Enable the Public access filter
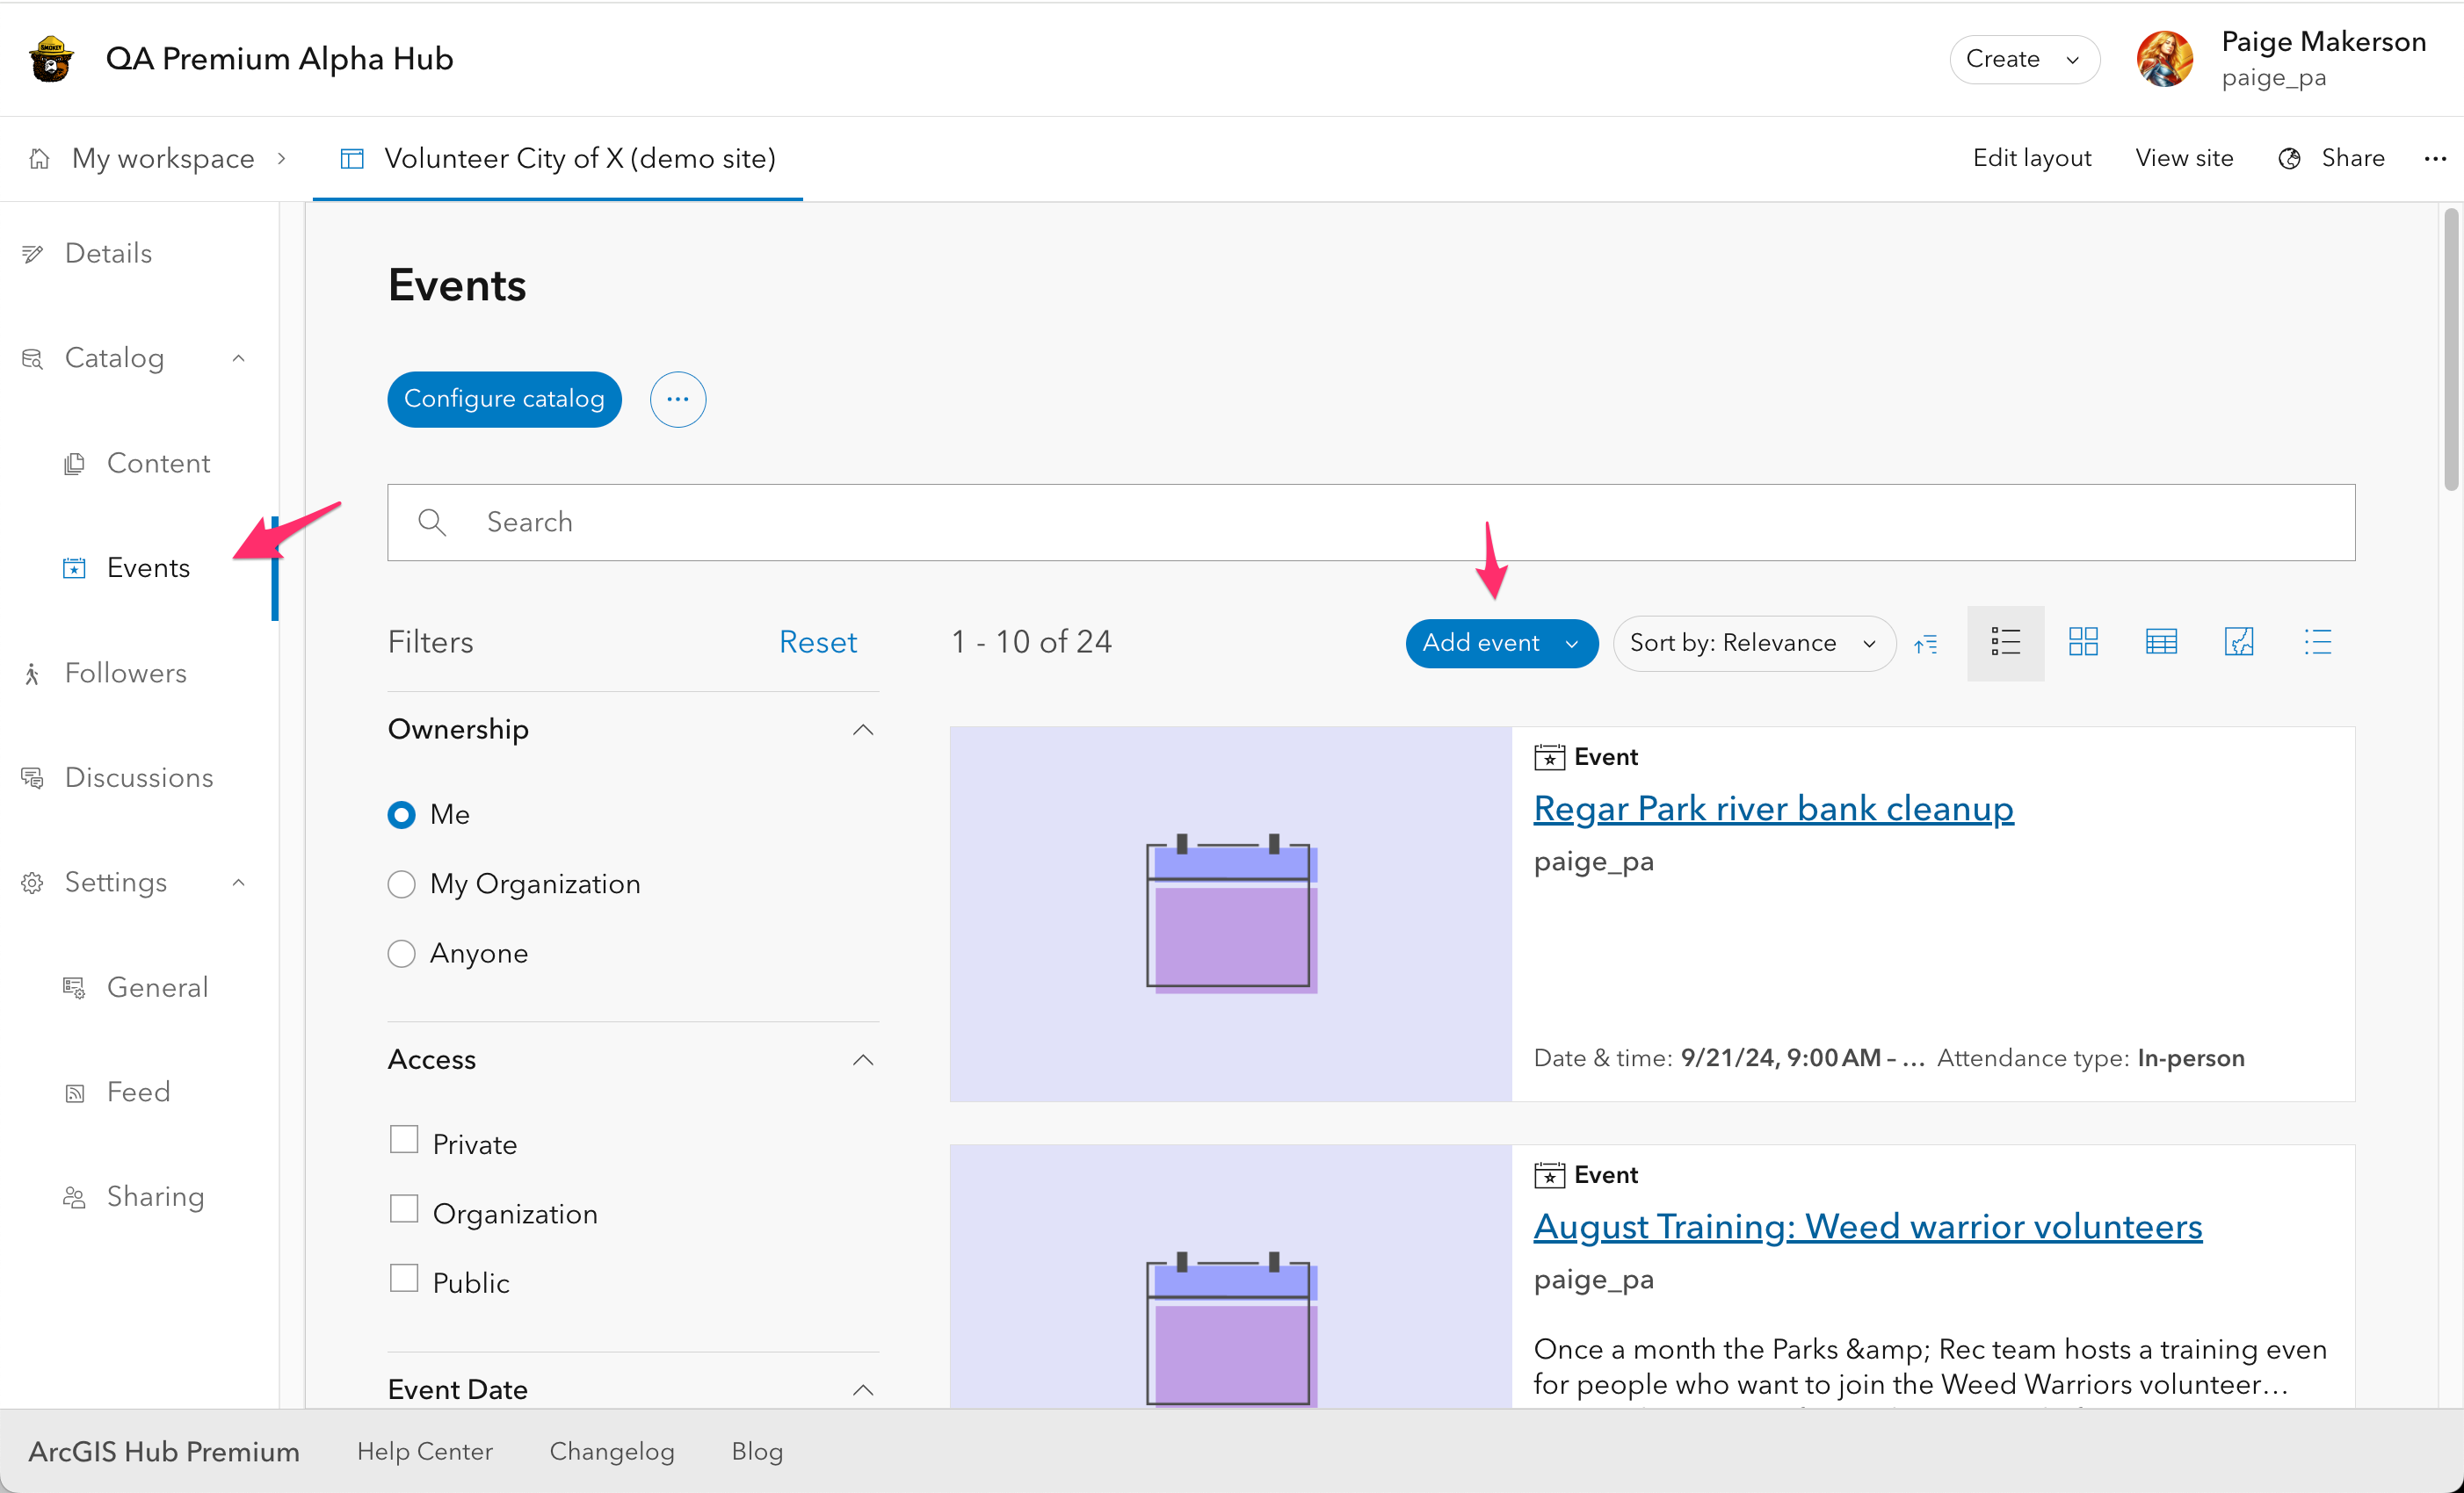 [x=404, y=1278]
